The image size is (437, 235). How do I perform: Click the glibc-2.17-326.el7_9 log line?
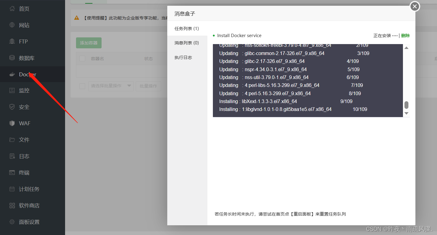click(x=289, y=61)
